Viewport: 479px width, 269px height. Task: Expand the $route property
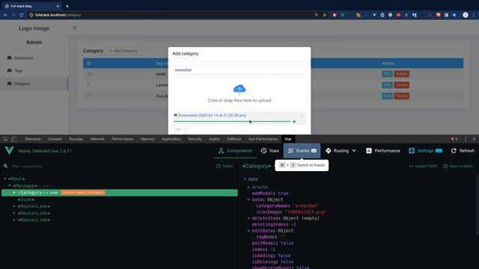248,187
